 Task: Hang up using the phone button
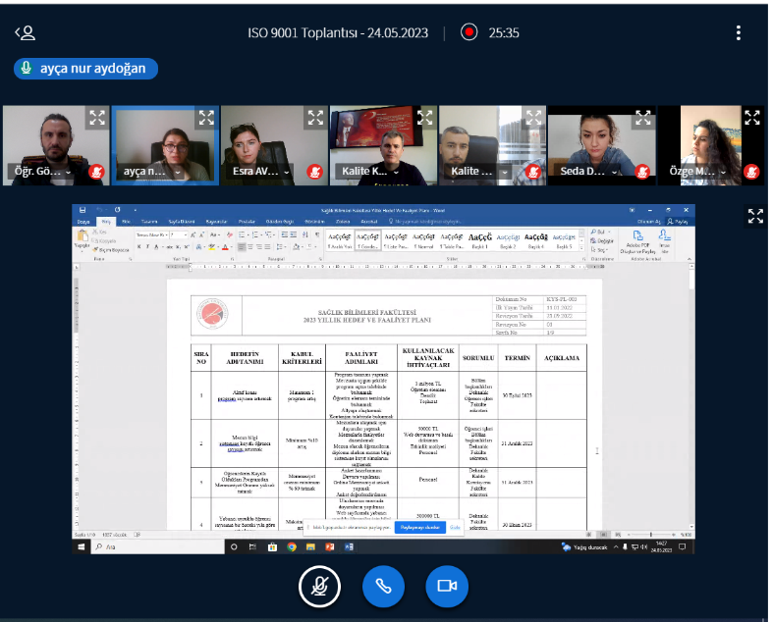[383, 586]
